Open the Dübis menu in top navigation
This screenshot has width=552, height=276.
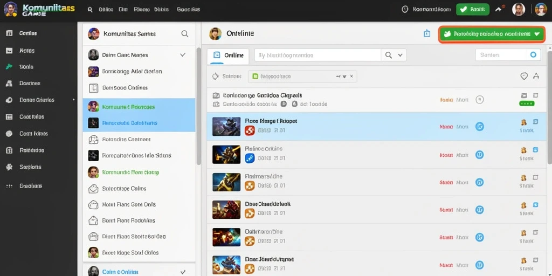tap(162, 10)
